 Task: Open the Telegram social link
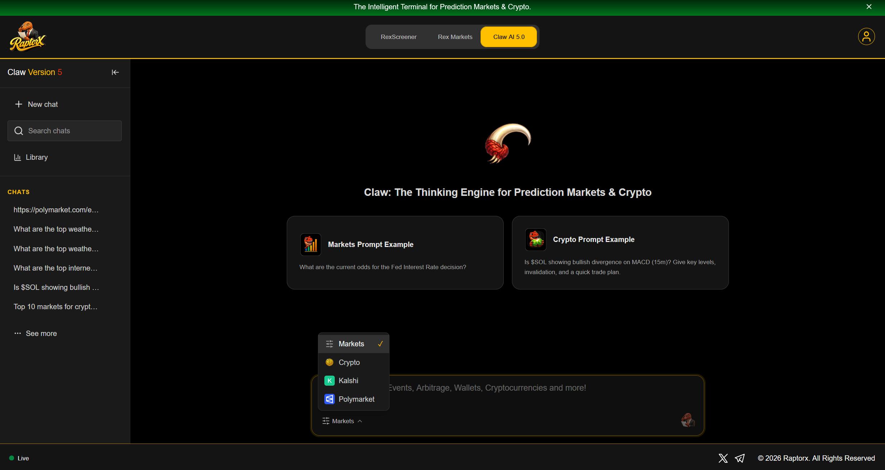[x=740, y=458]
